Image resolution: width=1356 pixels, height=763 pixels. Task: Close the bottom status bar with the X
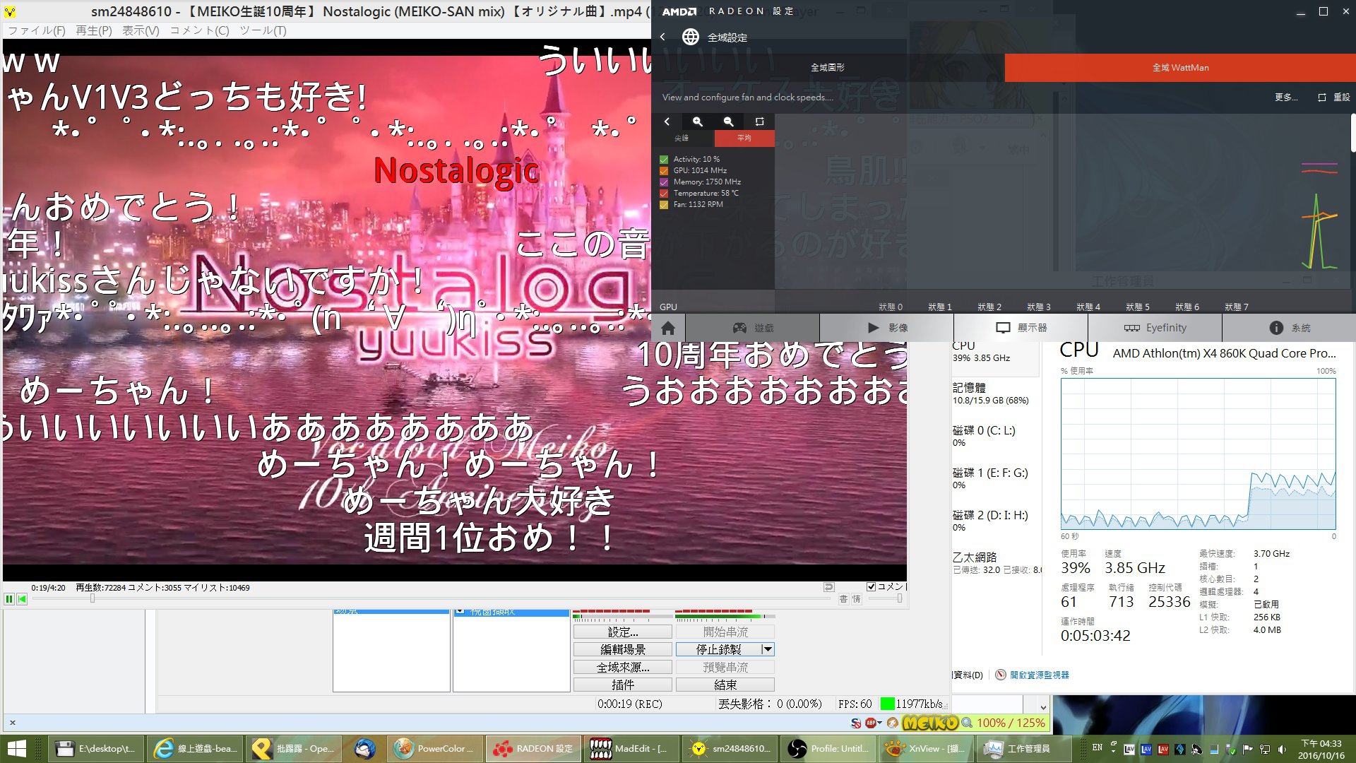pyautogui.click(x=13, y=723)
